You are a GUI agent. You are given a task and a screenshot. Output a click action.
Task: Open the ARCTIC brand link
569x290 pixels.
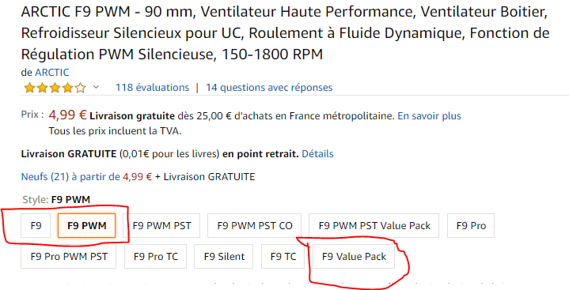[52, 73]
